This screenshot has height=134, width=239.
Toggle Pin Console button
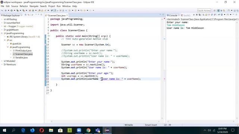tap(219, 15)
